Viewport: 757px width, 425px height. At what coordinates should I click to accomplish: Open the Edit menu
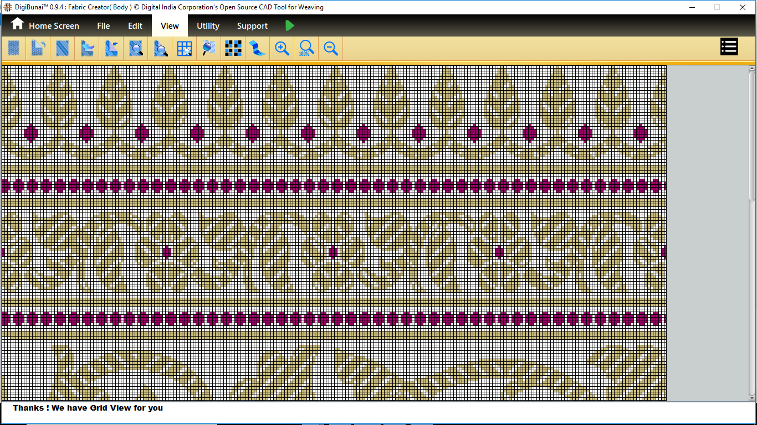pyautogui.click(x=135, y=26)
